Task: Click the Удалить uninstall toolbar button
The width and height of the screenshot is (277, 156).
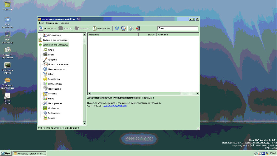Action: coord(65,28)
